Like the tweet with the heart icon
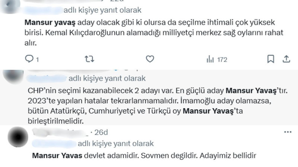 [x=150, y=59]
